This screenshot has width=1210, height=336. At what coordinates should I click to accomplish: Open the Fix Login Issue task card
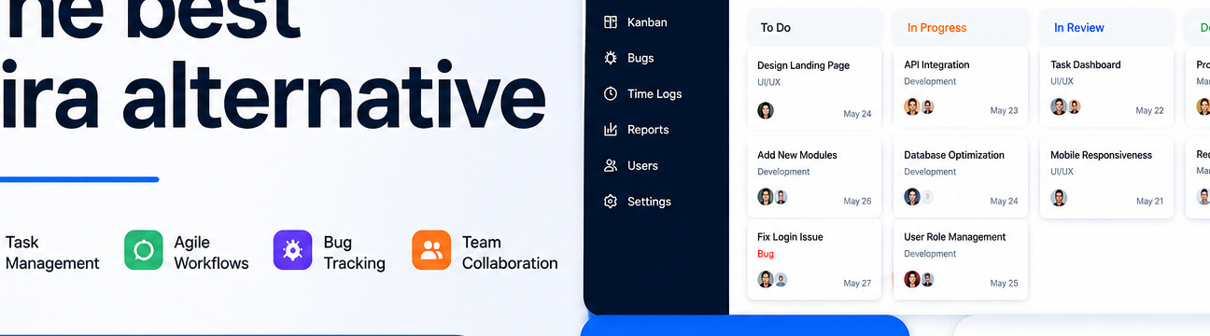tap(815, 259)
